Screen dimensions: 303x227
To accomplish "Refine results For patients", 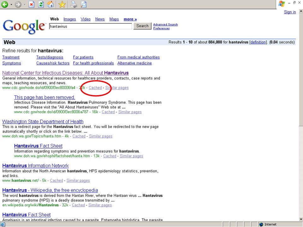I will (x=83, y=57).
